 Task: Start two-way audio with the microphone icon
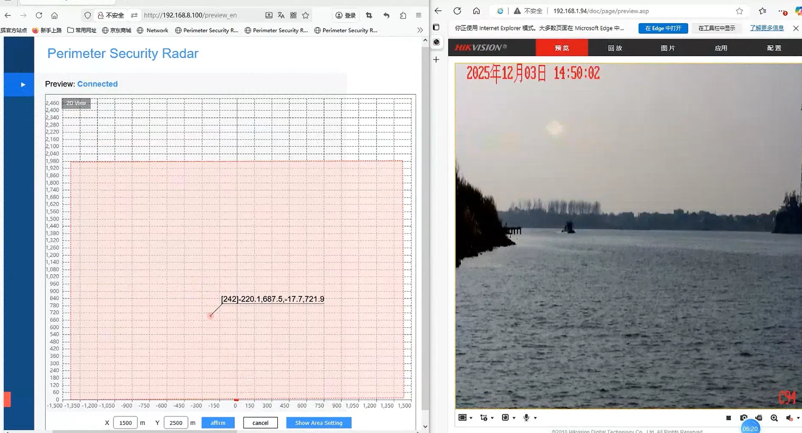[526, 417]
